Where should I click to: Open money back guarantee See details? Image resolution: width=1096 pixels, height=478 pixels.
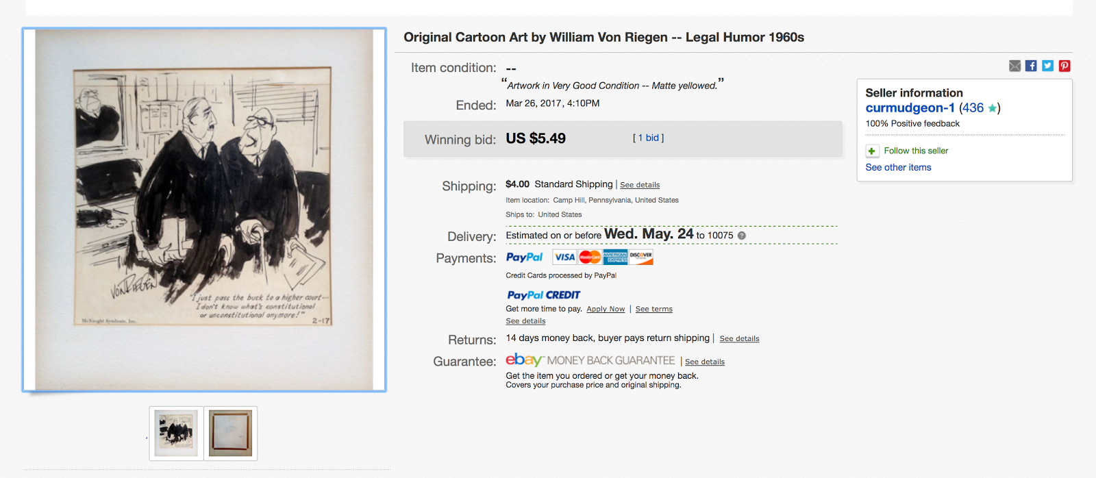[x=705, y=362]
